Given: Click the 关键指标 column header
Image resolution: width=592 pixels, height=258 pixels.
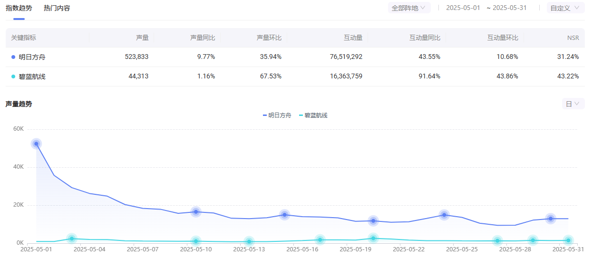Looking at the screenshot, I should click(x=24, y=38).
